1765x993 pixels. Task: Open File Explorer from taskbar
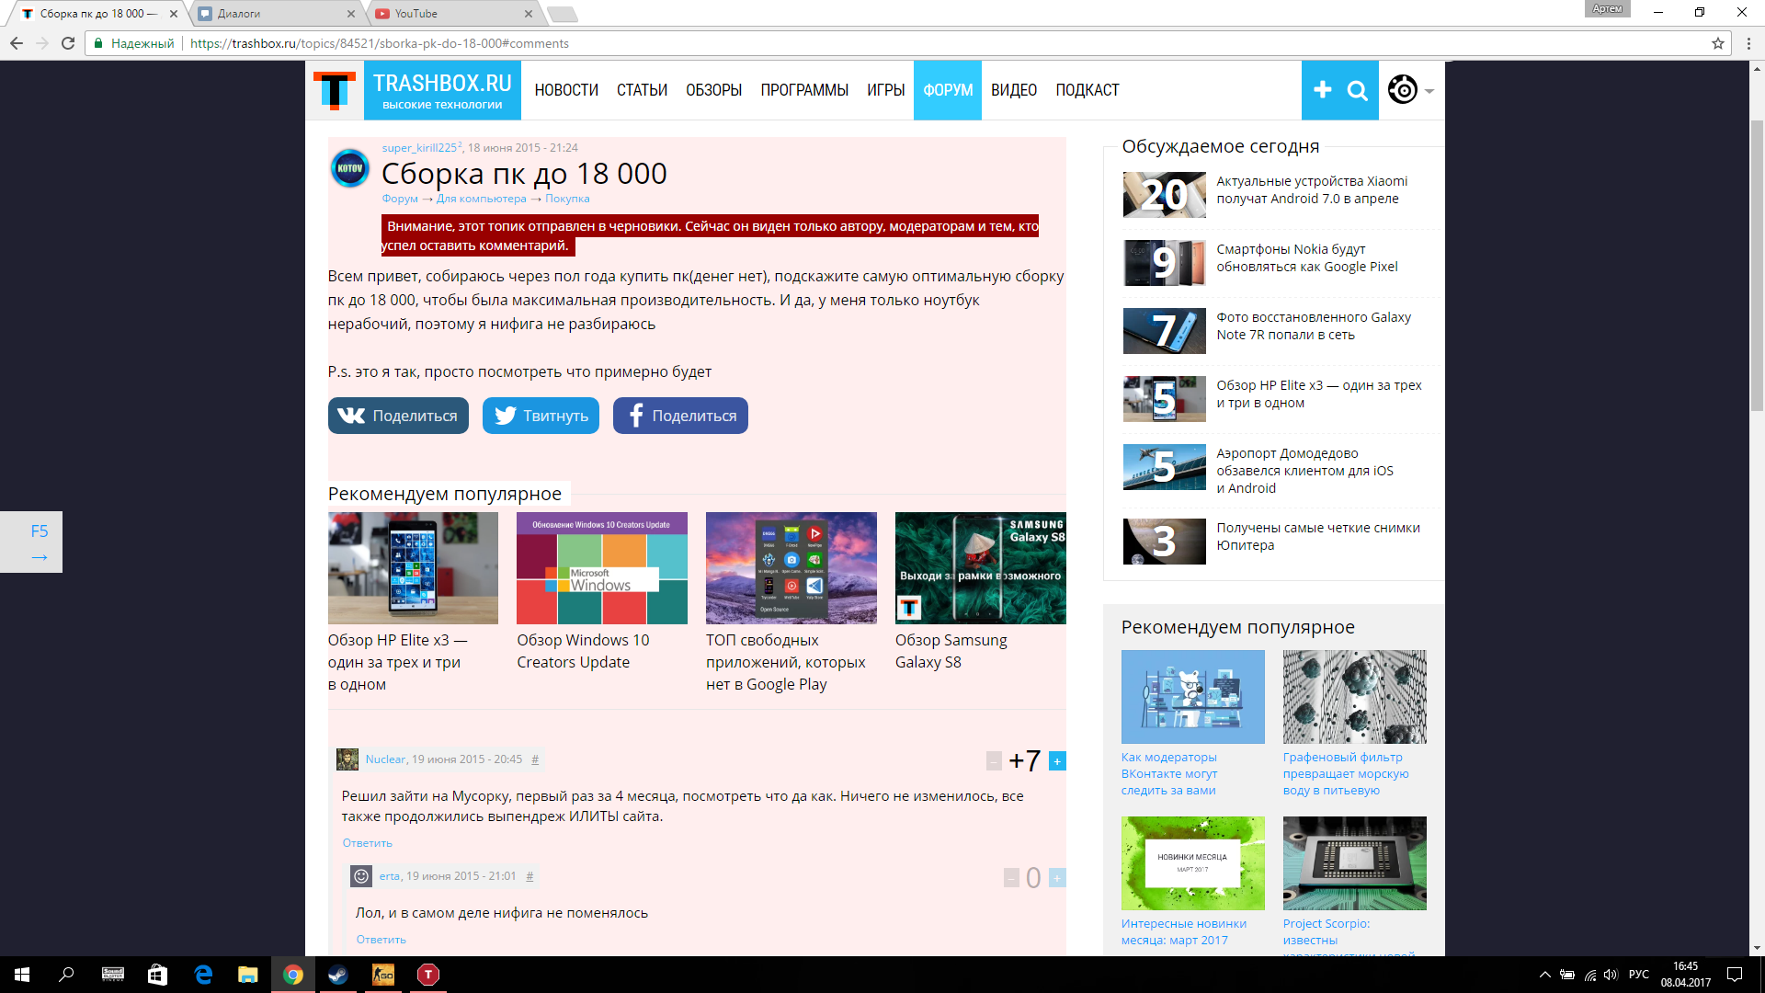tap(248, 975)
